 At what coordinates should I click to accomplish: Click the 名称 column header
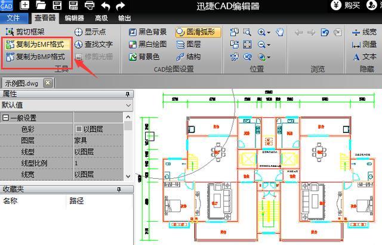[x=10, y=201]
